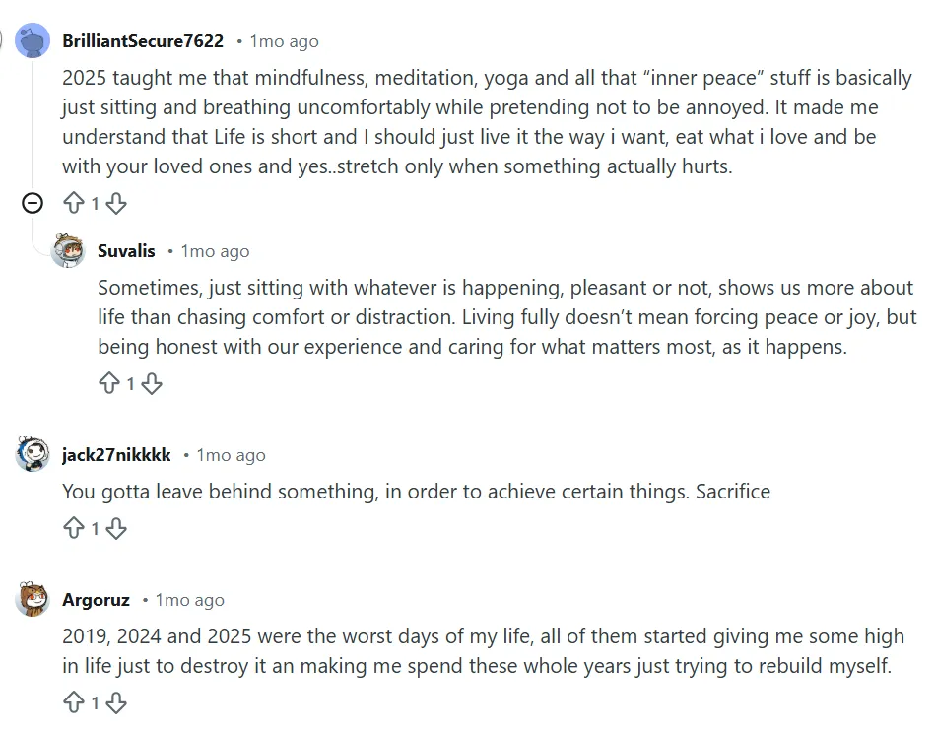The width and height of the screenshot is (935, 731).
Task: Downvote Argoruz's comment
Action: (116, 703)
